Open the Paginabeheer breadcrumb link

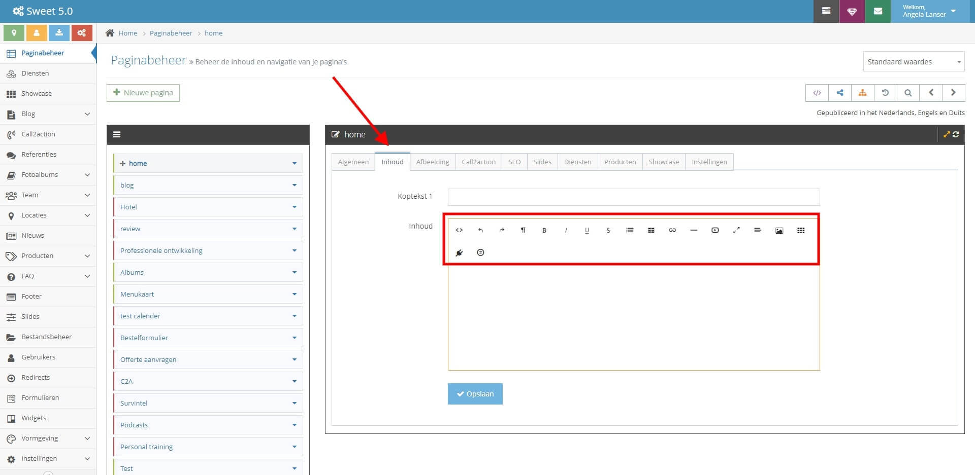[x=171, y=33]
